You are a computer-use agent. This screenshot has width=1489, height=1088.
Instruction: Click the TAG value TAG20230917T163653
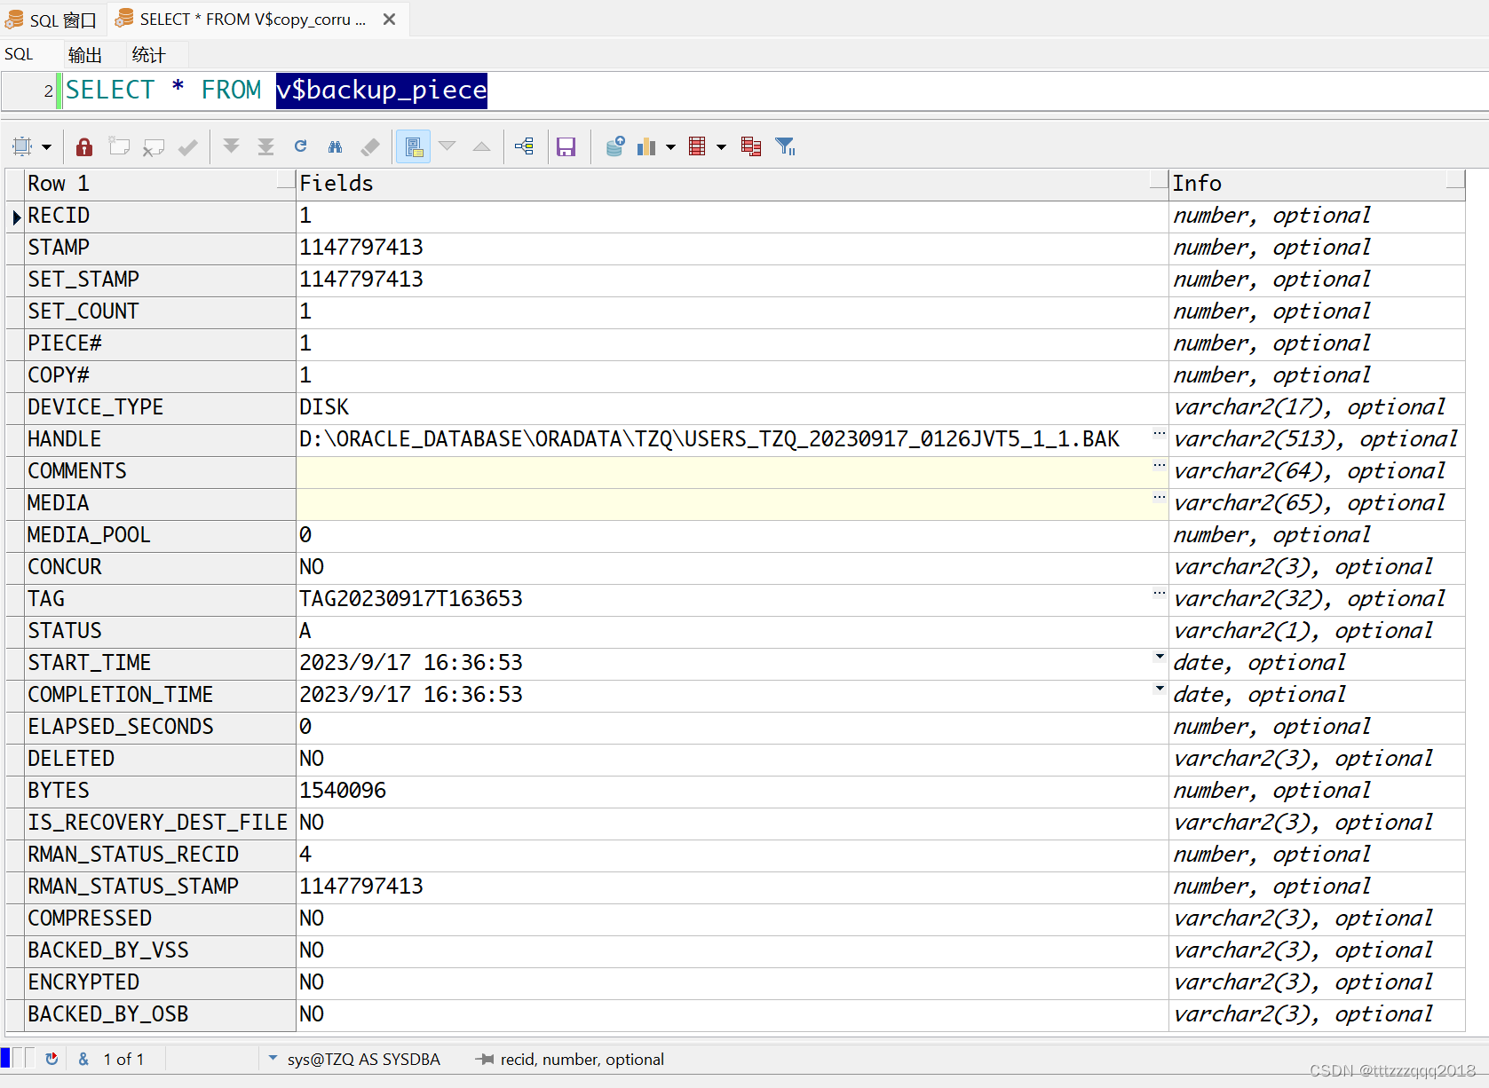[411, 599]
